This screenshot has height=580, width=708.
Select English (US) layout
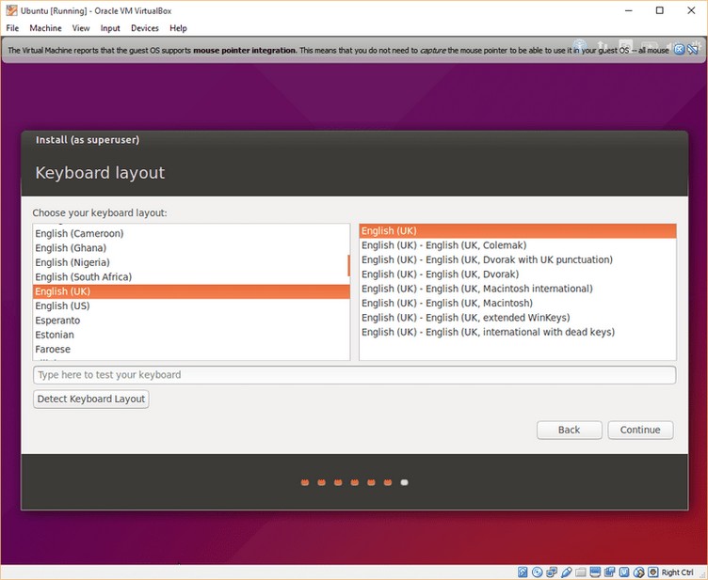(x=191, y=306)
